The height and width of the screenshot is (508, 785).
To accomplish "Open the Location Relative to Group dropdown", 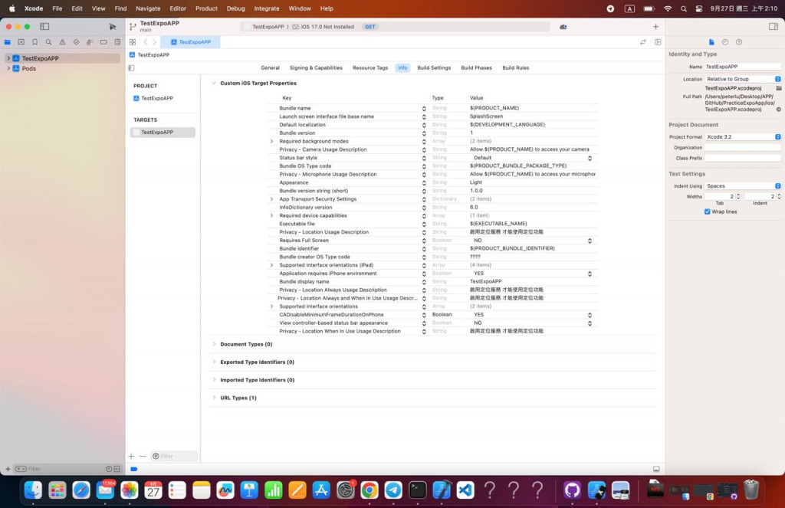I will coord(742,79).
